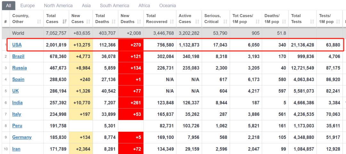Sort by Country, Other column arrows
346x154 pixels.
click(x=39, y=21)
